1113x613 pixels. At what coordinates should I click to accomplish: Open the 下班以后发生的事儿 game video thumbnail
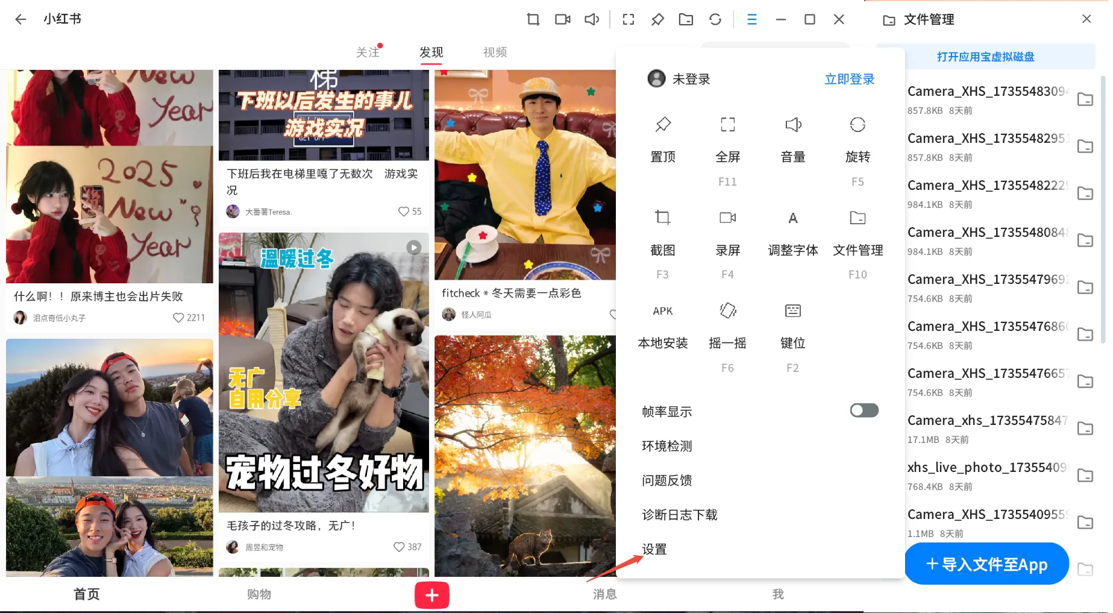point(324,115)
